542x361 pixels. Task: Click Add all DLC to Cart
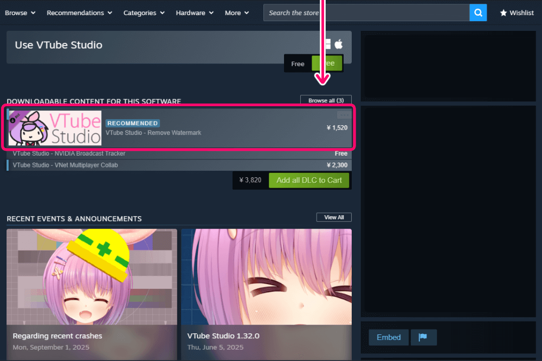tap(309, 180)
